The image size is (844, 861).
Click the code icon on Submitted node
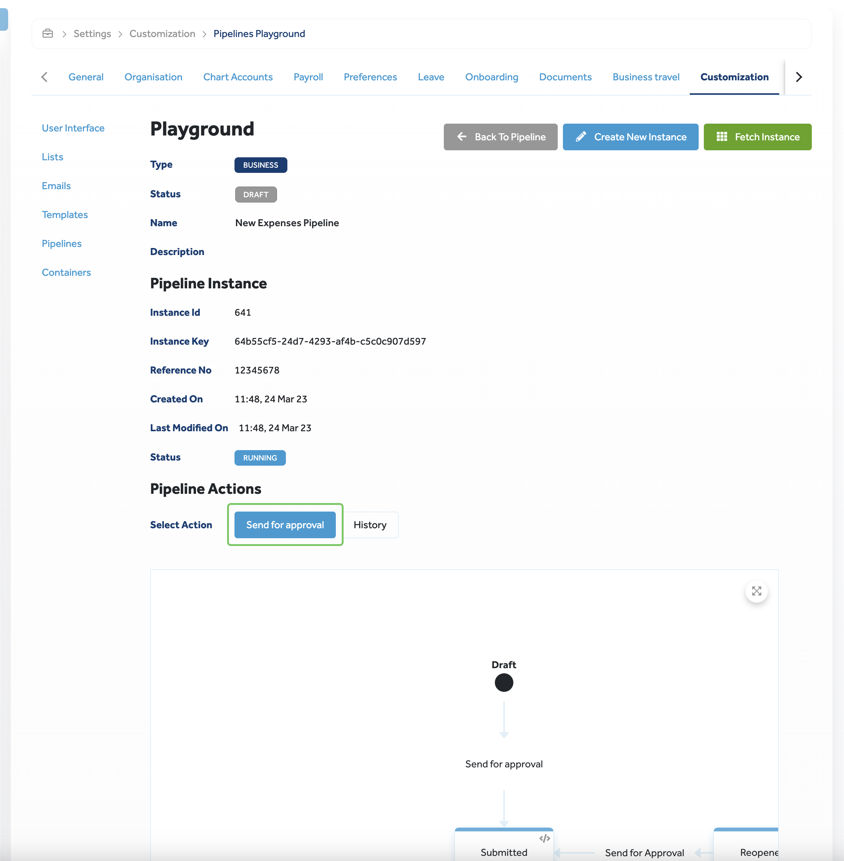[544, 838]
